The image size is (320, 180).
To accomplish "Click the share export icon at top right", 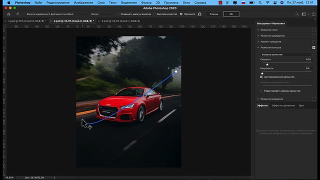I will (313, 14).
